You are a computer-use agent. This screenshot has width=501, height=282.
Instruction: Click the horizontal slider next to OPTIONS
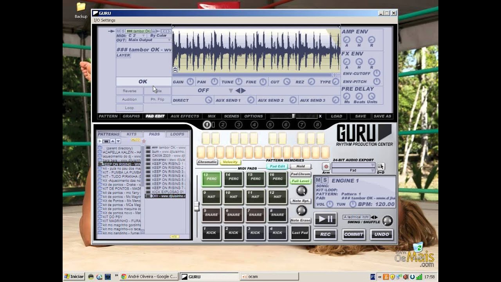[x=294, y=116]
